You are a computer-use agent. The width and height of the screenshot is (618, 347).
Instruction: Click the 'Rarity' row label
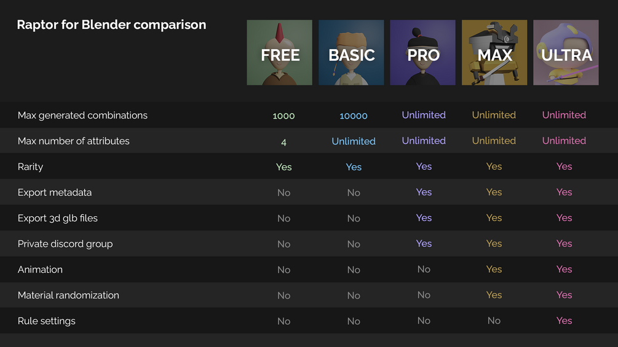tap(30, 167)
